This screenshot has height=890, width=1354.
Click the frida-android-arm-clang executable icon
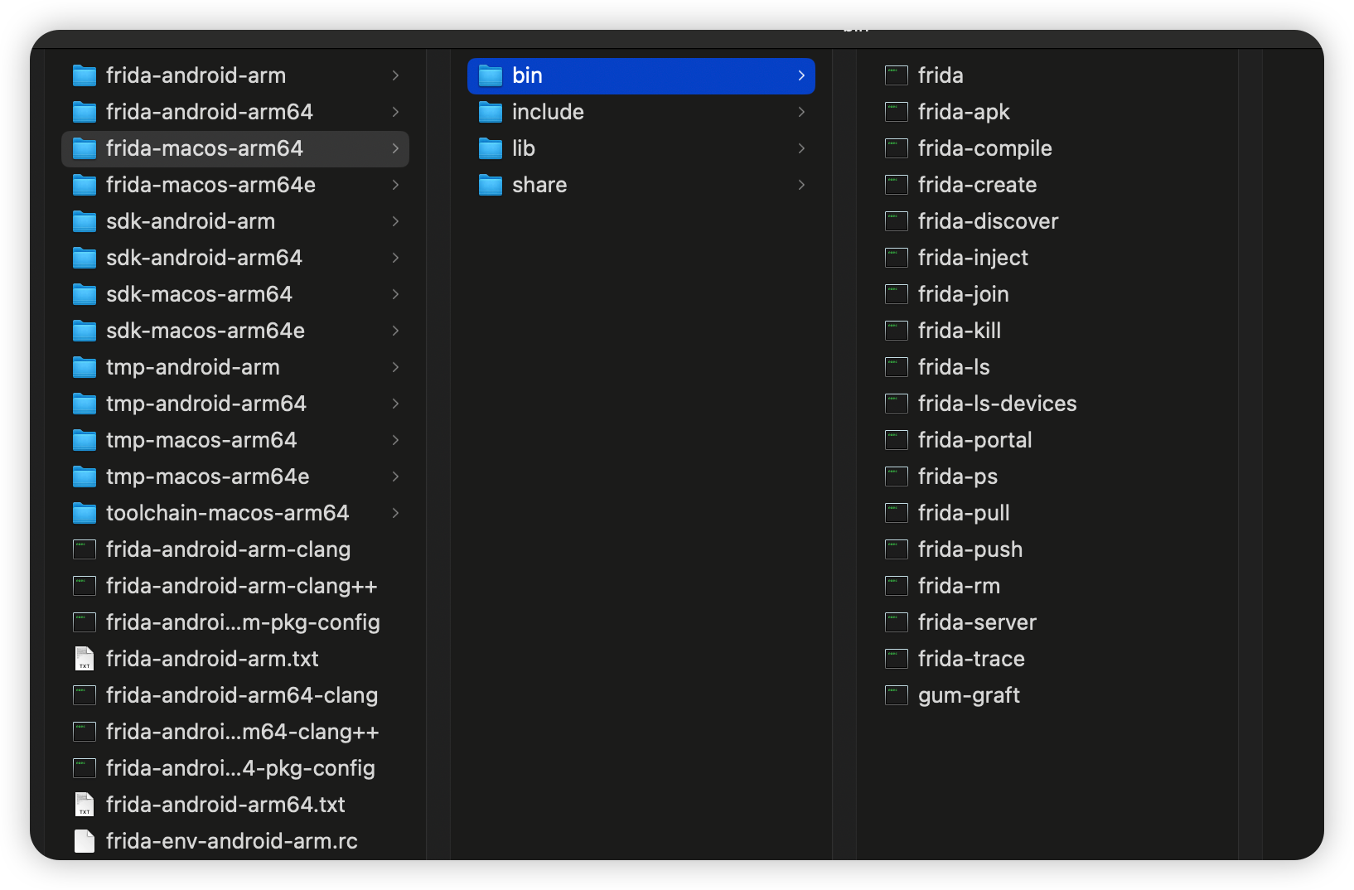click(85, 549)
